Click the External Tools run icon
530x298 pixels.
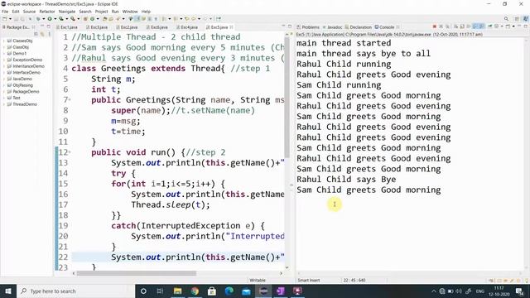(73, 19)
